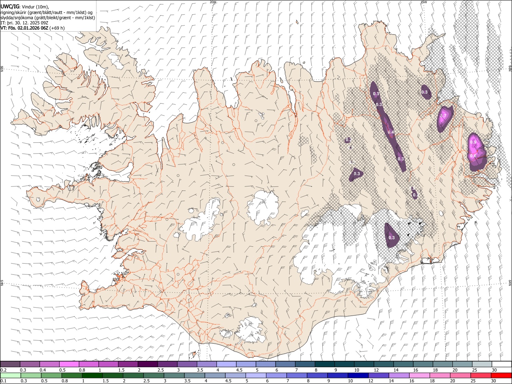
Task: Click the 'Vindur (10m)' header text
Action: click(35, 7)
